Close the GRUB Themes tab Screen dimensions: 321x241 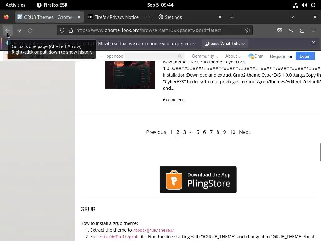pos(79,17)
